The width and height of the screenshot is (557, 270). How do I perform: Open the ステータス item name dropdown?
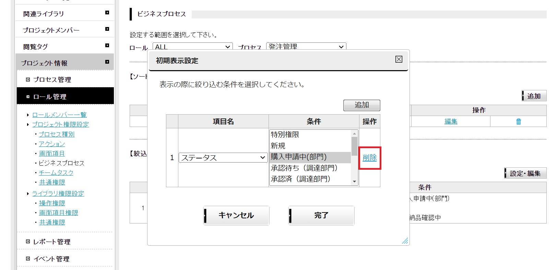point(223,158)
